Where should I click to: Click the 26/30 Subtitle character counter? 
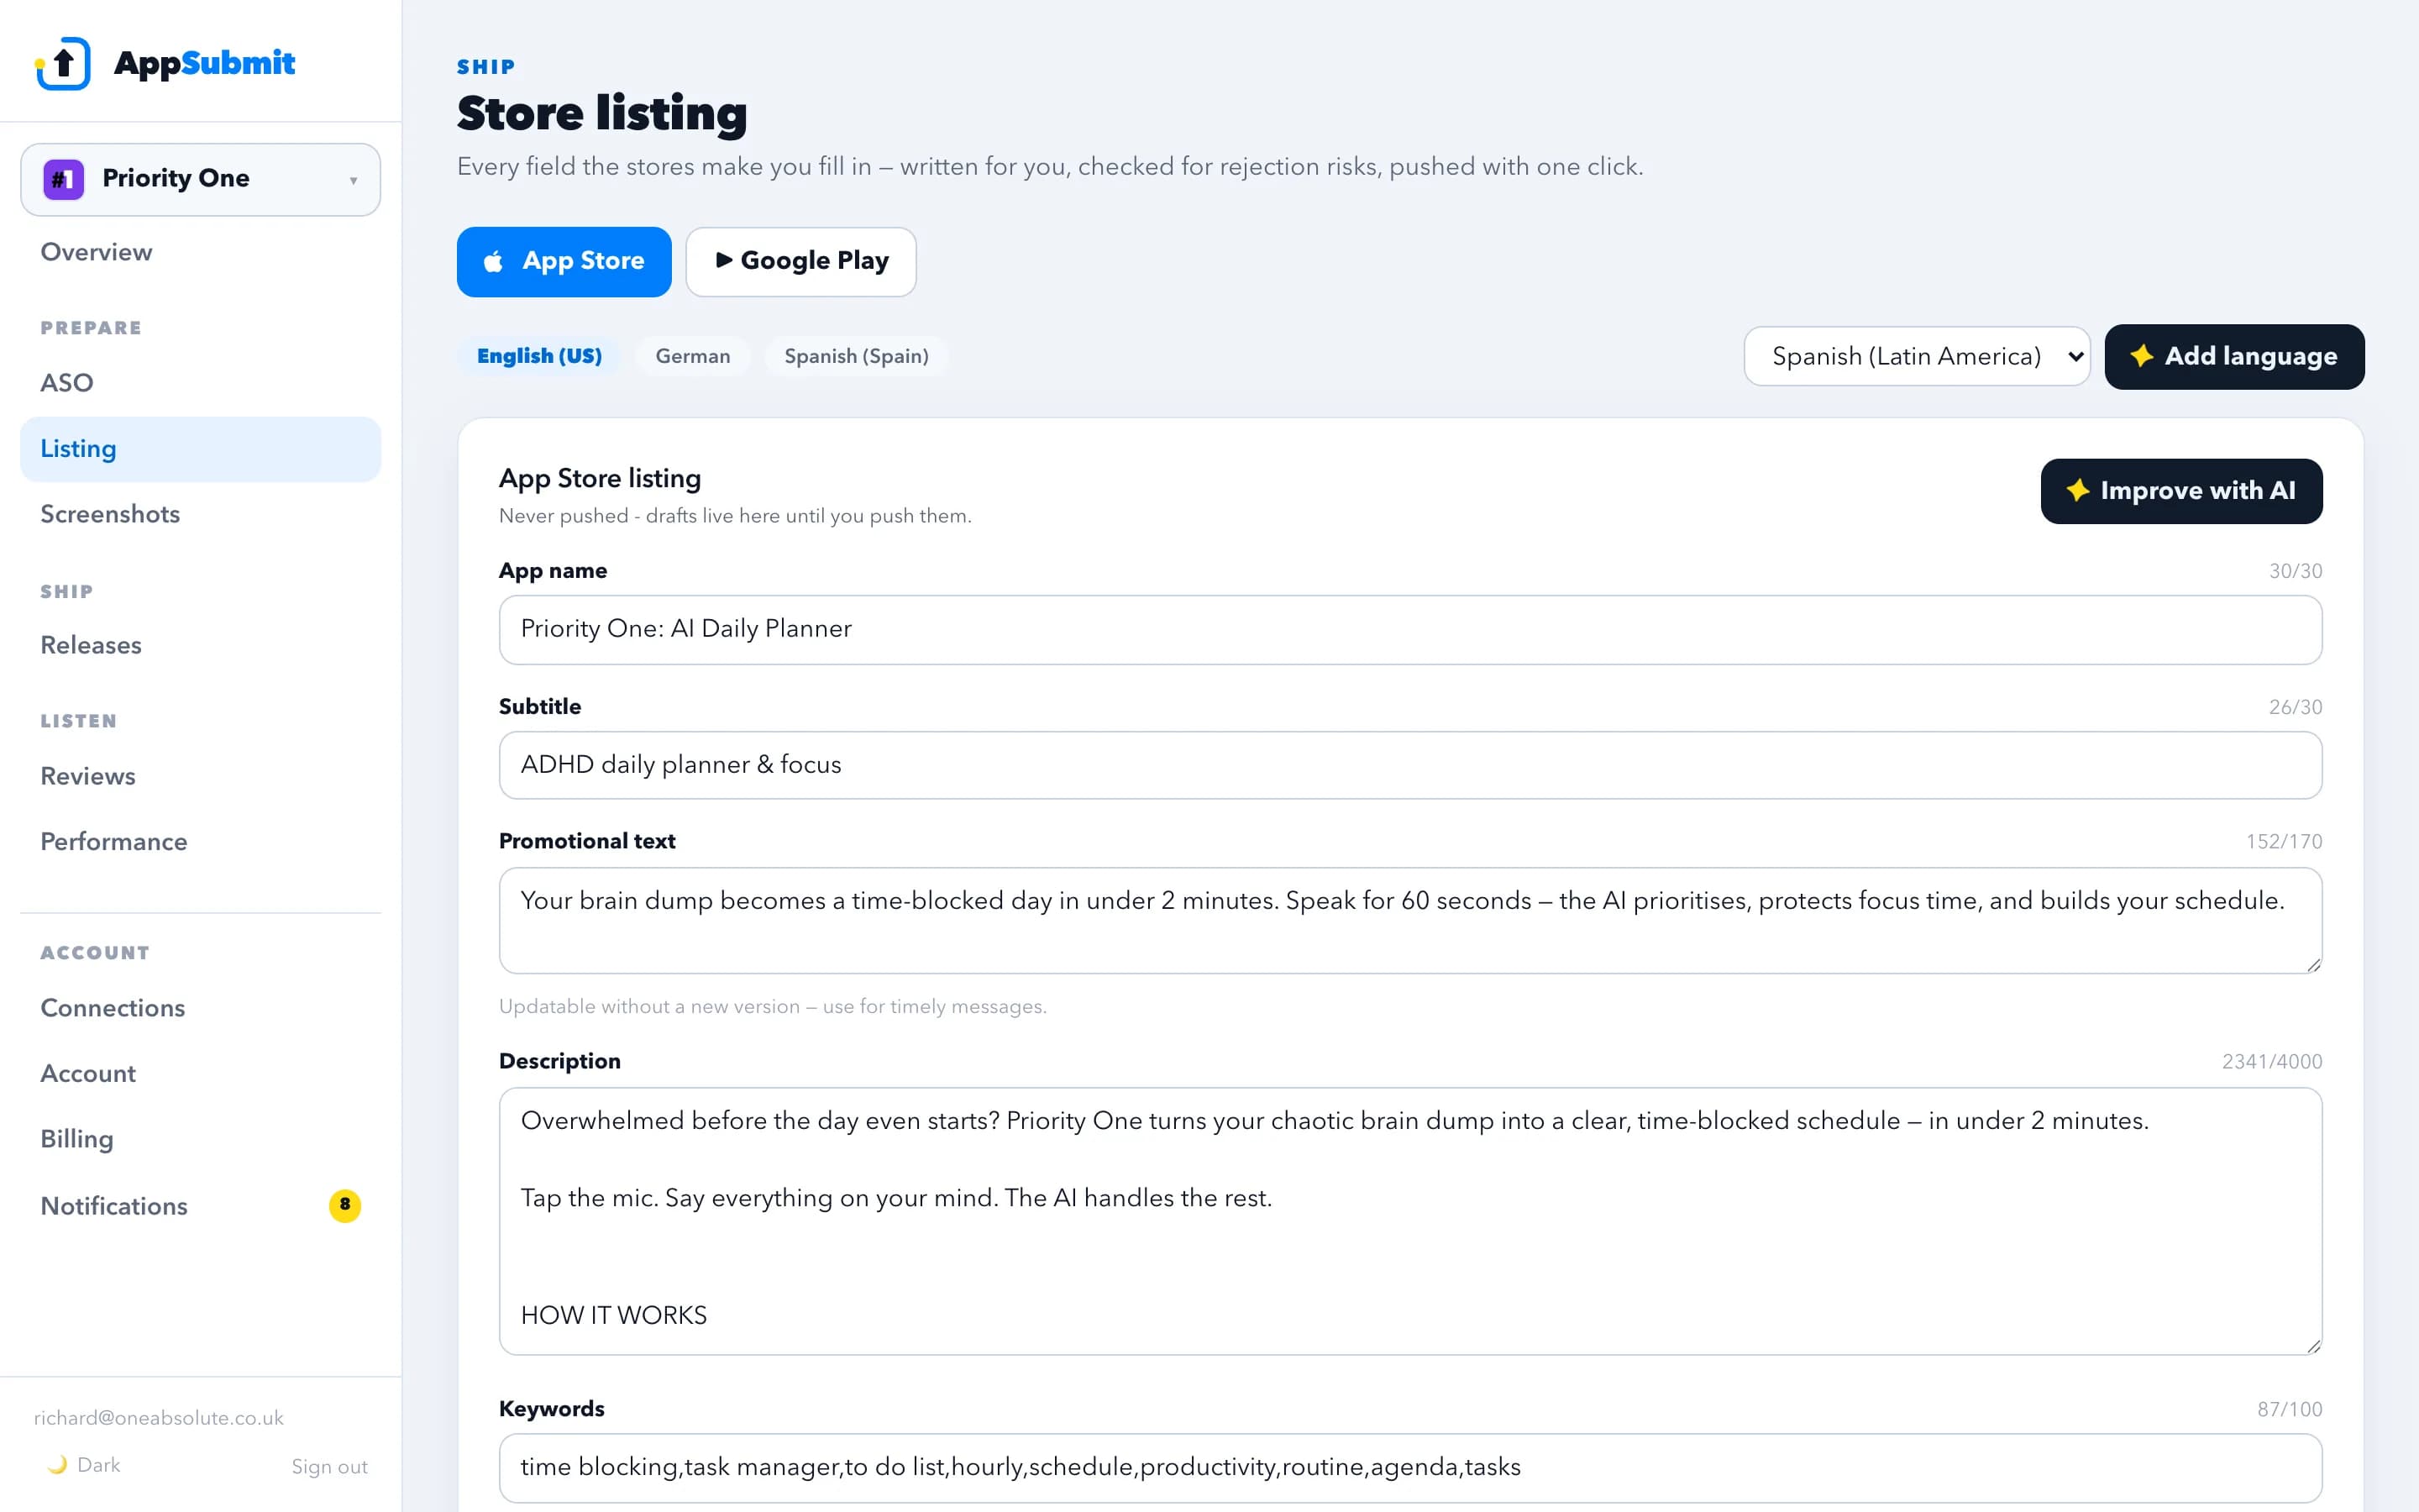[x=2295, y=707]
